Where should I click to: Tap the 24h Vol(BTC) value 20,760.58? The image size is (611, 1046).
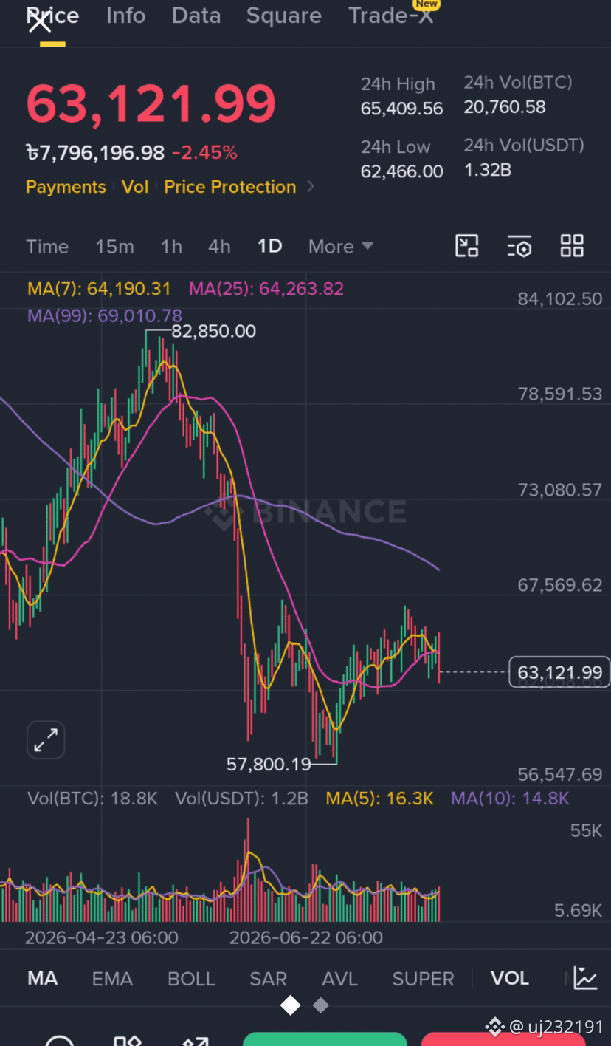point(505,107)
